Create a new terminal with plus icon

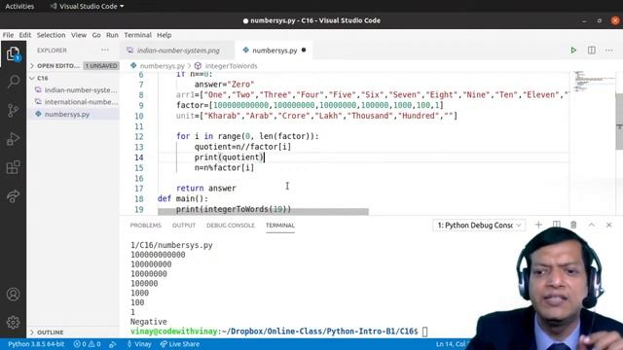[538, 225]
